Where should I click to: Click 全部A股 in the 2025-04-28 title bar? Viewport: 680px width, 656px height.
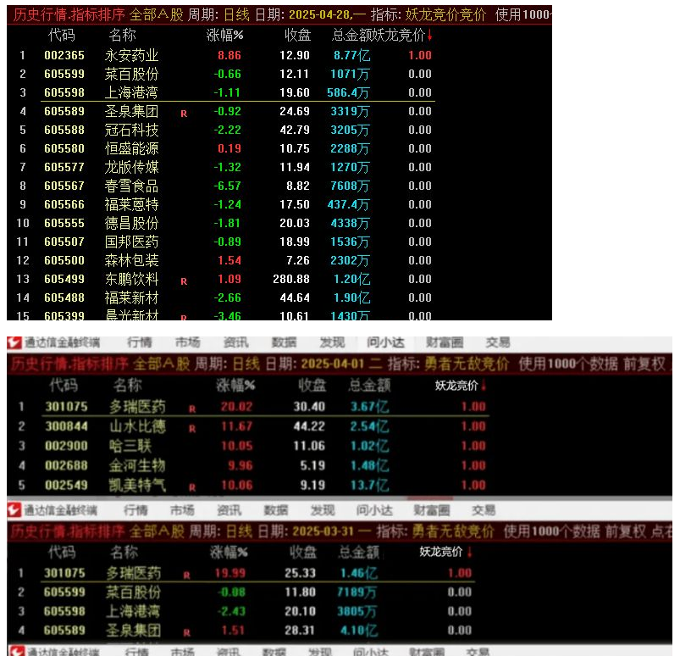click(156, 14)
